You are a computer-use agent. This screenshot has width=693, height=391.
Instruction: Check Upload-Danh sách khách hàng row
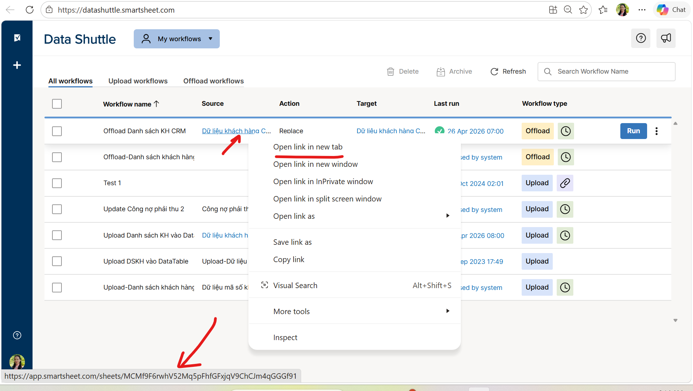[x=57, y=287]
